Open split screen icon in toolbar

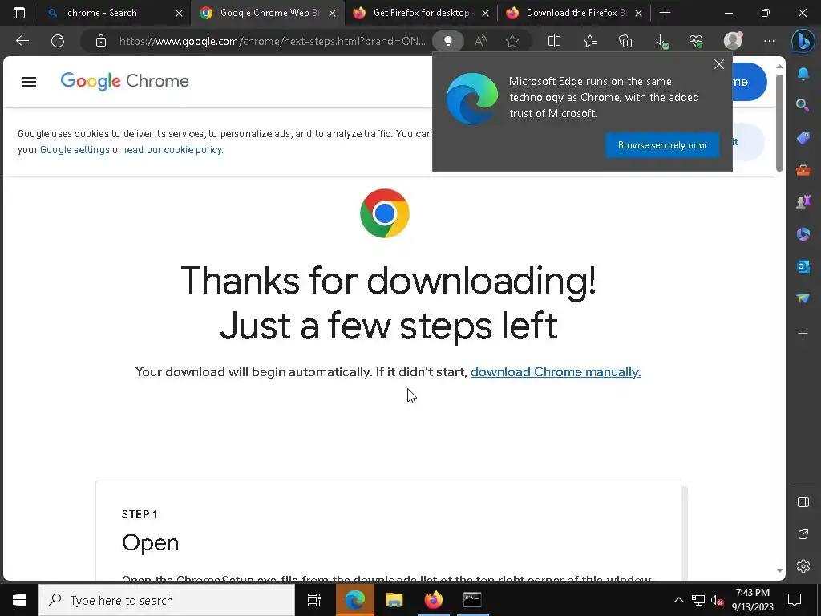click(x=554, y=41)
